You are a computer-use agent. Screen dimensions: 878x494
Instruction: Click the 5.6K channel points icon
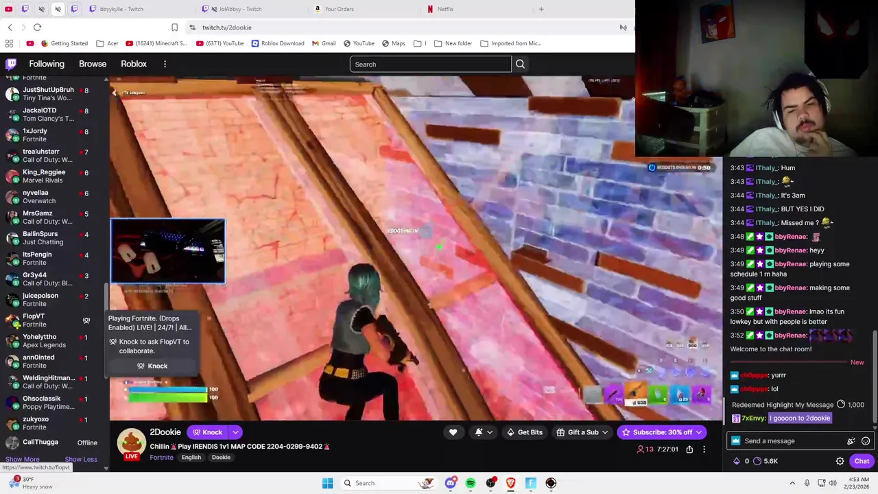coord(757,461)
